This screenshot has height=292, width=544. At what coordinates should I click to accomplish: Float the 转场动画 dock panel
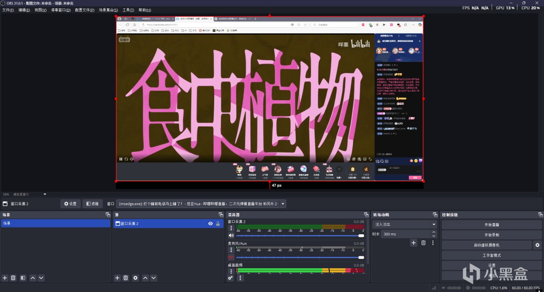pos(435,215)
